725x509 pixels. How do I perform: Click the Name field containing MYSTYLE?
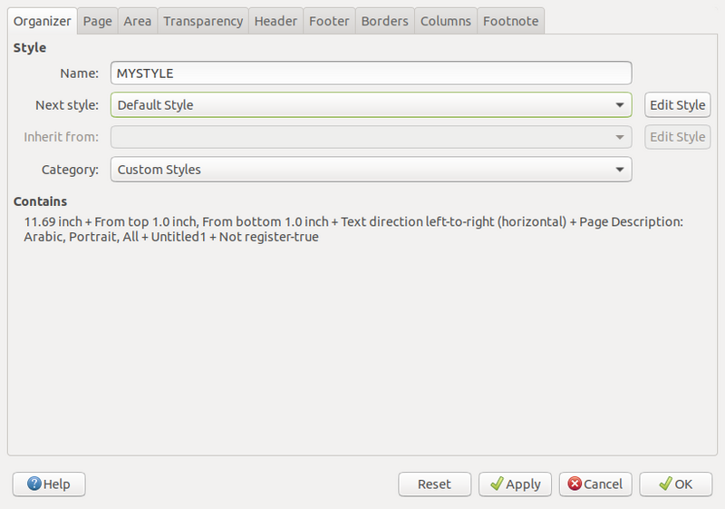tap(372, 73)
